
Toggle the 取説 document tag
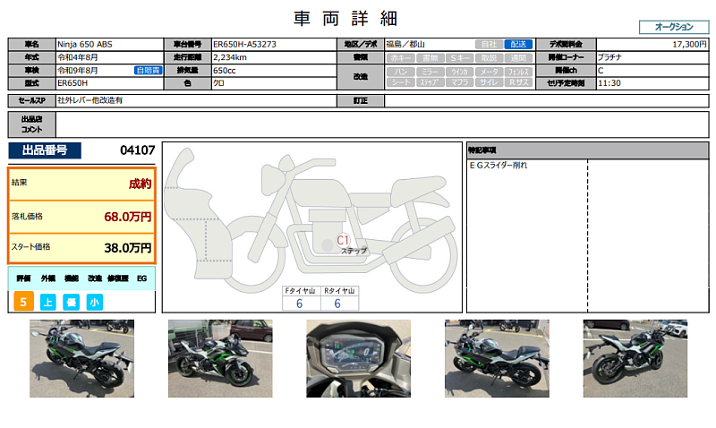click(x=489, y=58)
